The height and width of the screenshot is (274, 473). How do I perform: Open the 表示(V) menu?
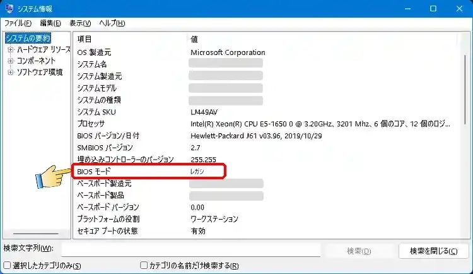[80, 23]
